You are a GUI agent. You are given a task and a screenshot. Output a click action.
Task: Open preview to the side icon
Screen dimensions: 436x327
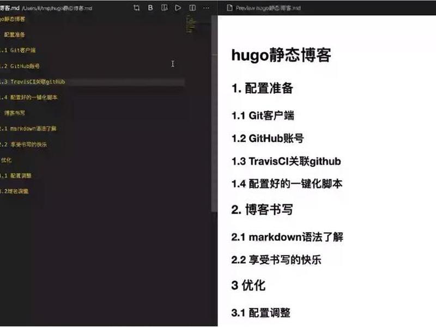point(165,8)
